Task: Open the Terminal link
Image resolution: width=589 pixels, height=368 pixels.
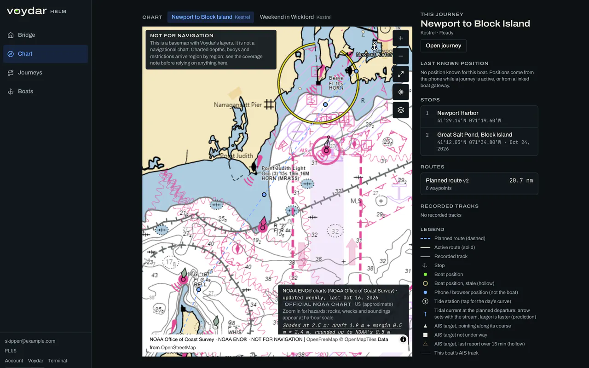Action: tap(58, 361)
